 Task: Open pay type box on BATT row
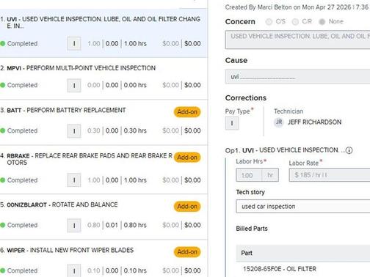(74, 131)
